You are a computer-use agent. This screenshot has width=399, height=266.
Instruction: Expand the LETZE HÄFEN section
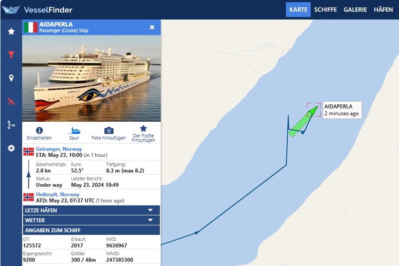tap(91, 211)
